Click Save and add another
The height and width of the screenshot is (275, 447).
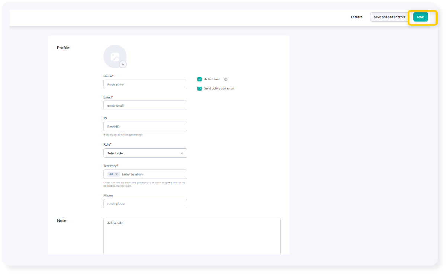[389, 17]
